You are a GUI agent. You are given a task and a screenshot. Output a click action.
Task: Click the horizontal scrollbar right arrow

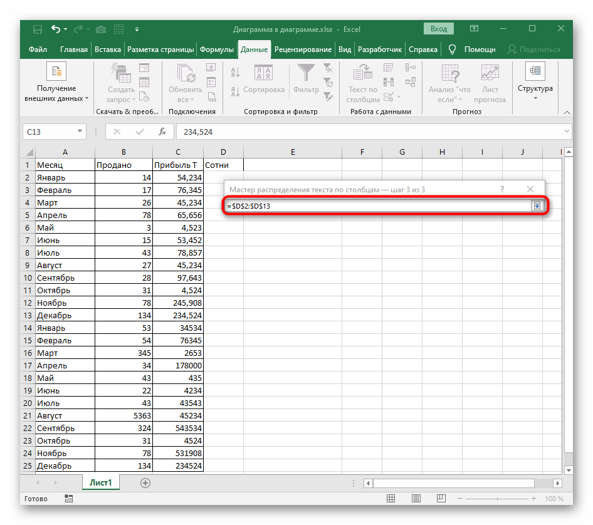point(557,482)
